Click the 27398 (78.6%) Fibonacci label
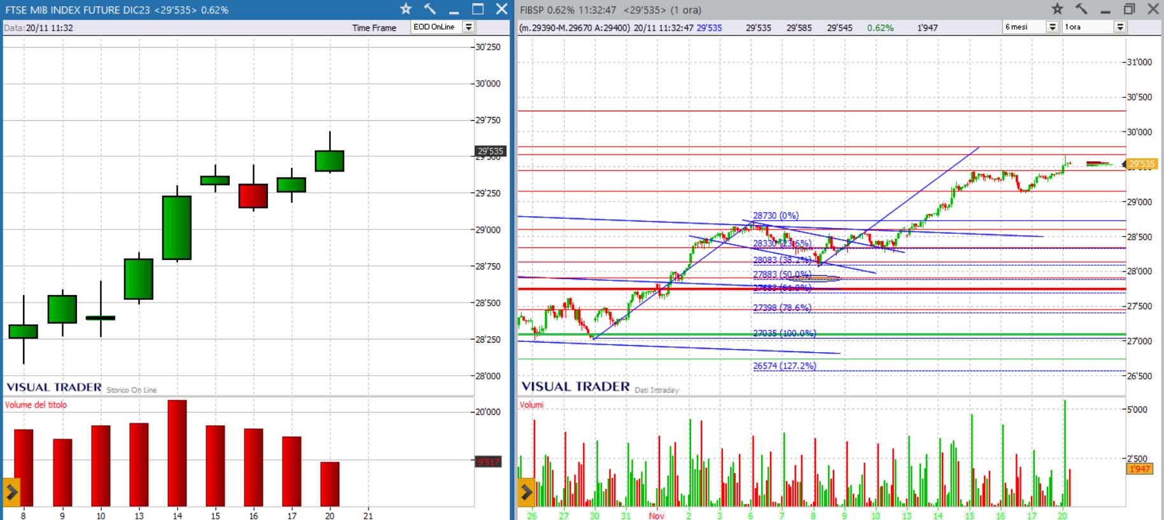The image size is (1164, 520). click(782, 308)
